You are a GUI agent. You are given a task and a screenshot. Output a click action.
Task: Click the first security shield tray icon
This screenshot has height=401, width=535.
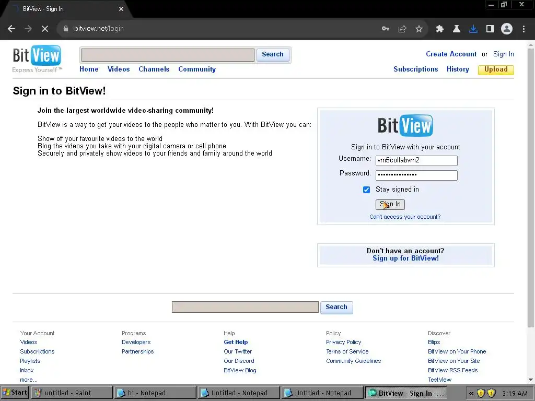[481, 393]
